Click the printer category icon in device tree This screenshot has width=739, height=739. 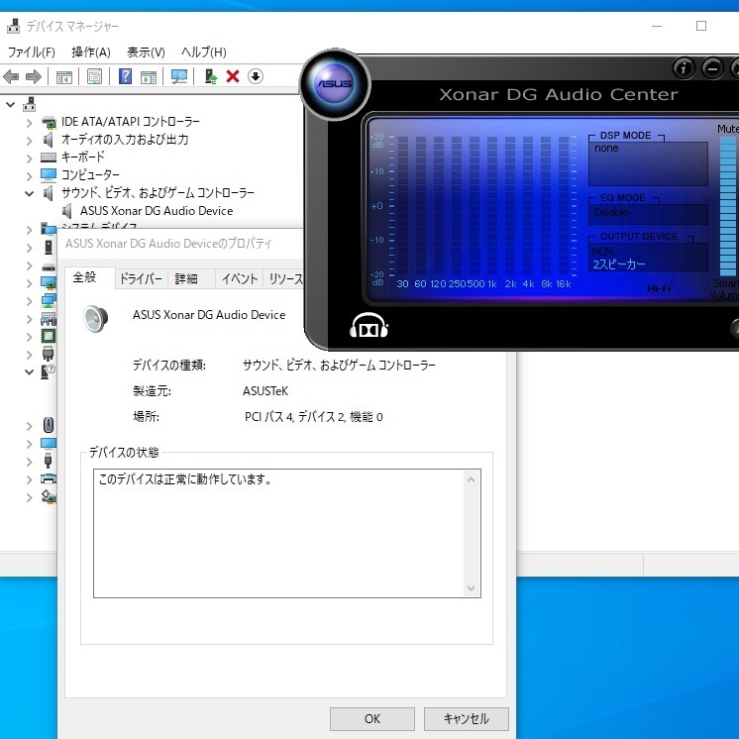click(49, 478)
